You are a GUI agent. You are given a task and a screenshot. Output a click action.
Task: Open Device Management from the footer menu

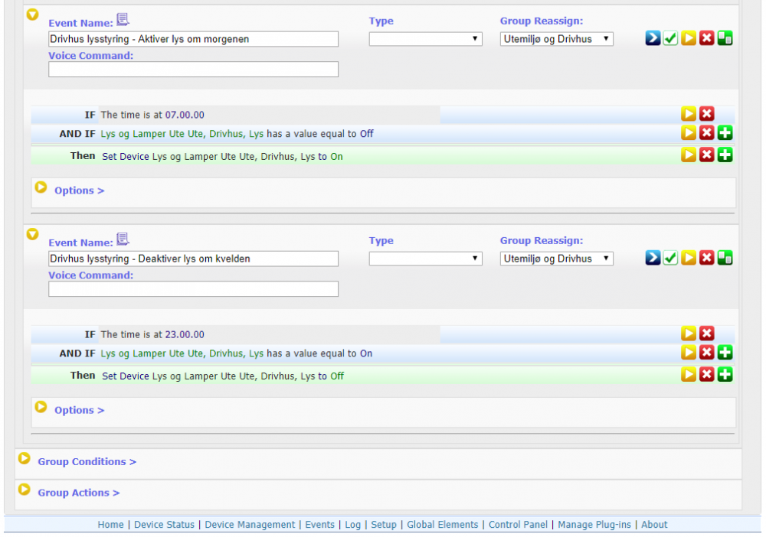pos(250,525)
